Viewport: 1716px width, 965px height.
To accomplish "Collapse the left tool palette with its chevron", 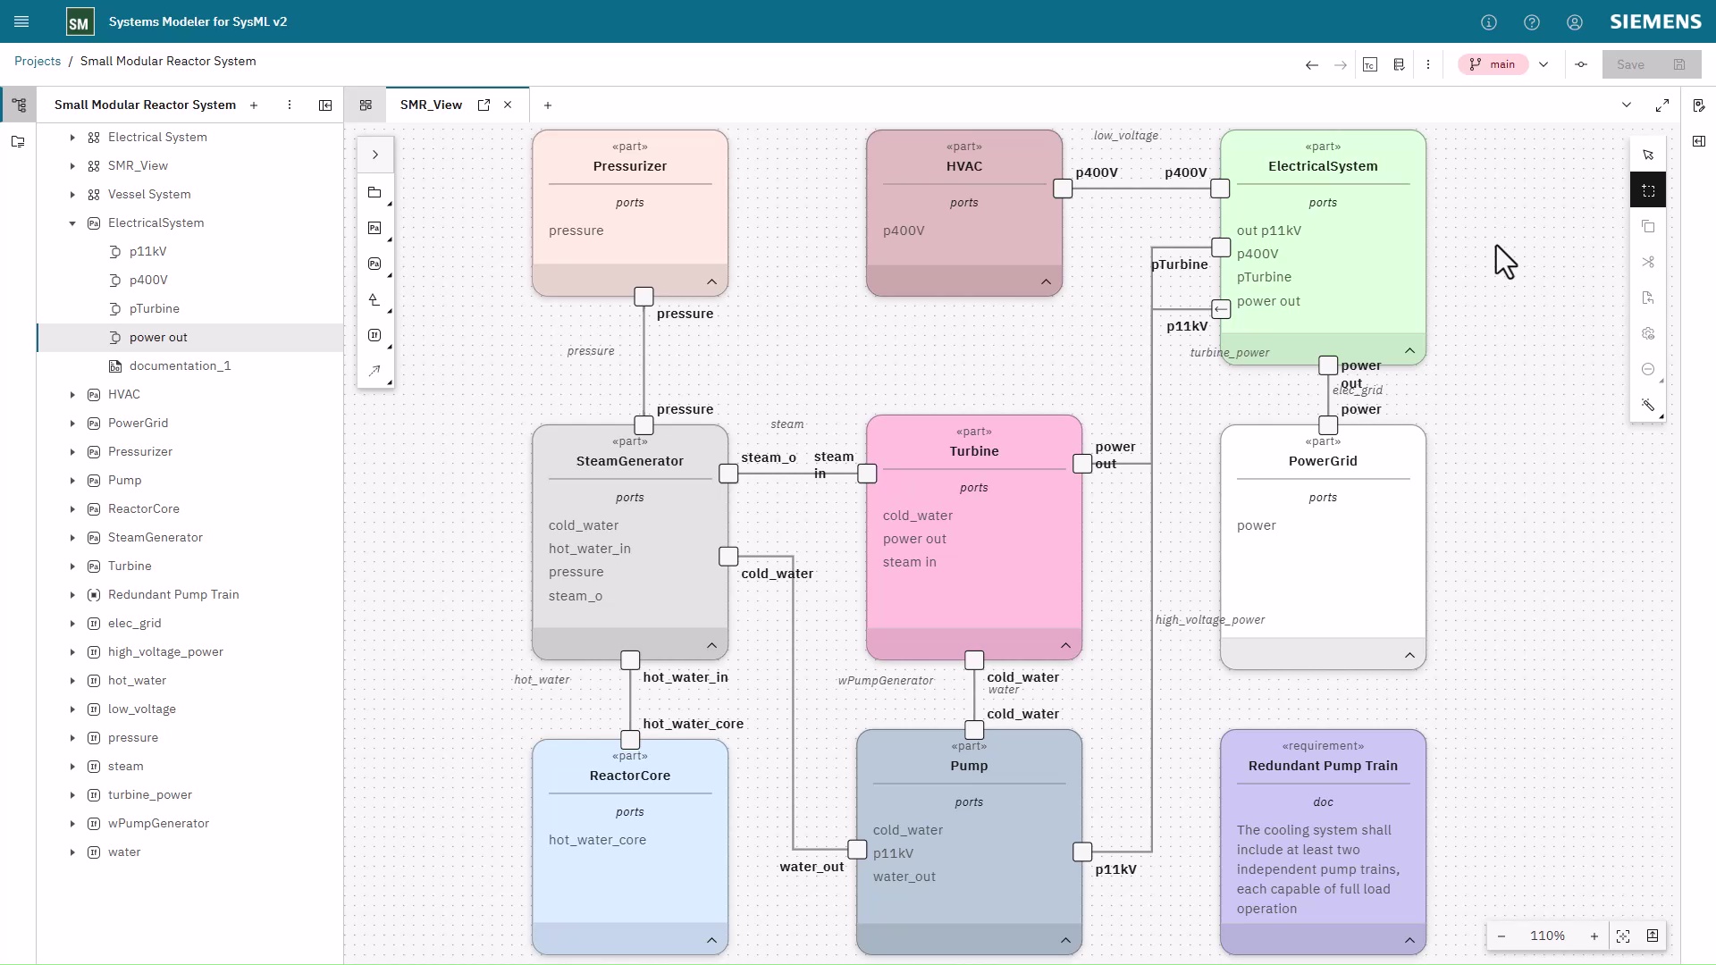I will coord(375,154).
